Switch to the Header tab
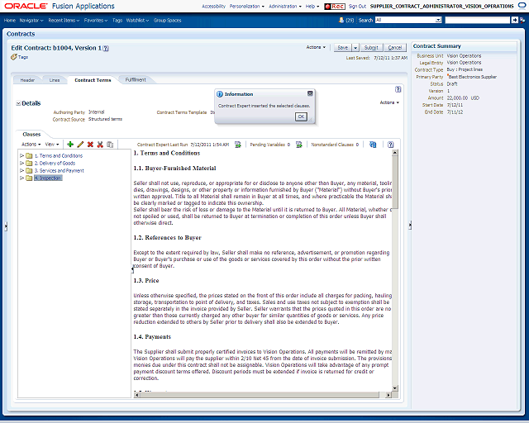529x423 pixels. 27,80
